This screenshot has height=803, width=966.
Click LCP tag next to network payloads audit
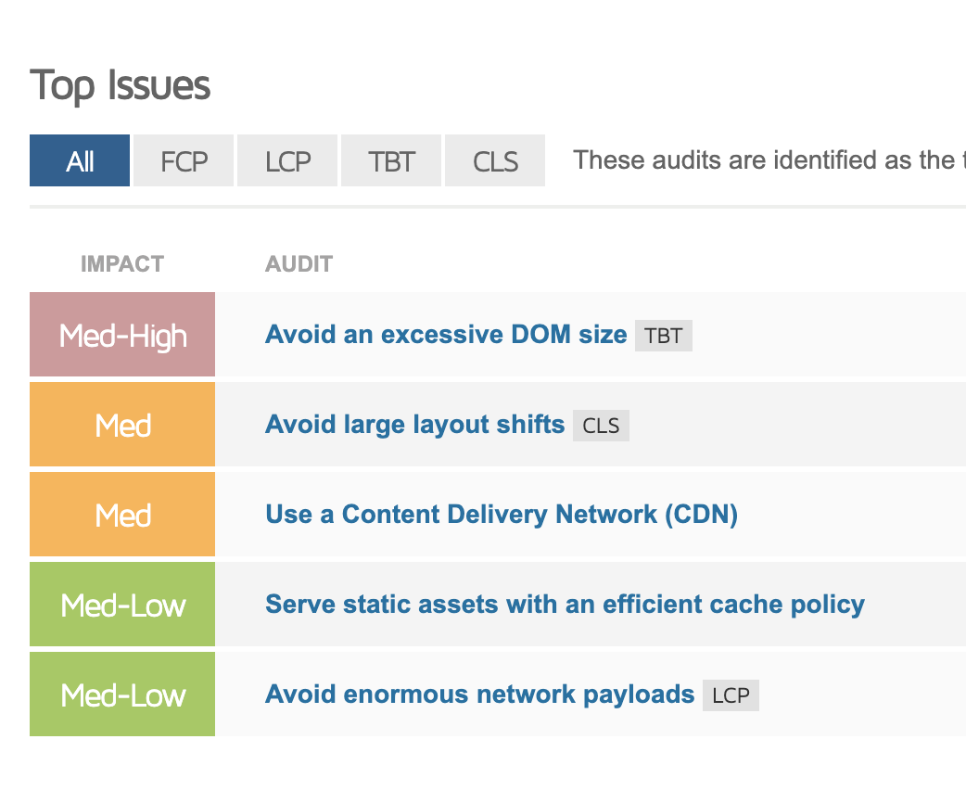click(x=731, y=695)
